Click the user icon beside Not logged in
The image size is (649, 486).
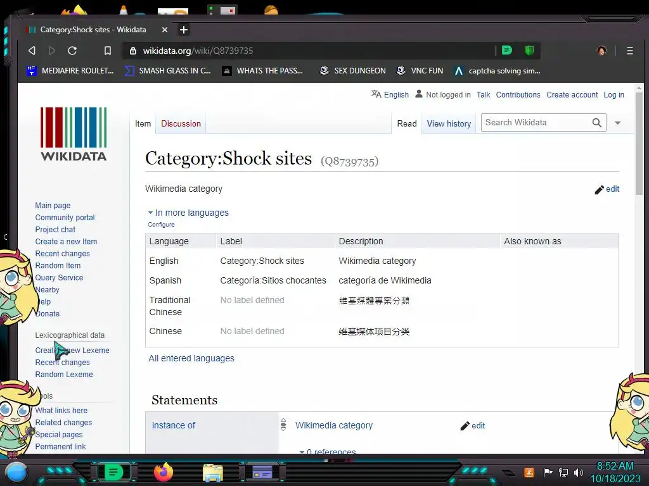pyautogui.click(x=419, y=94)
